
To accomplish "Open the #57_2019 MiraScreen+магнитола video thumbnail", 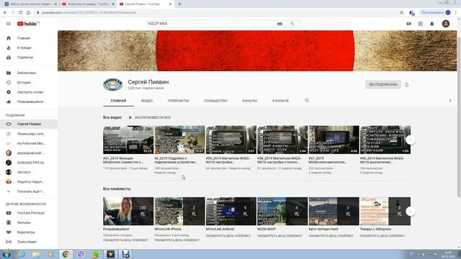I will [334, 140].
